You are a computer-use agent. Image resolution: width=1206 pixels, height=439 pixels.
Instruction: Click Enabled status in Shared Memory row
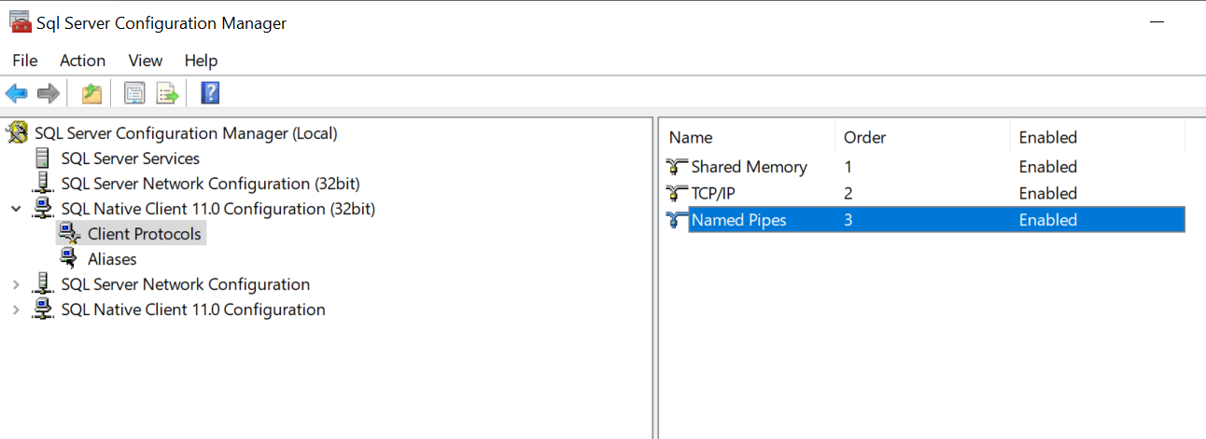1047,167
